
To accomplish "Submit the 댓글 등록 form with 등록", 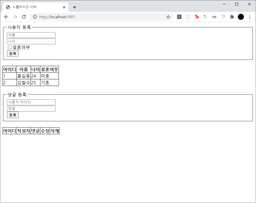I will pos(13,115).
